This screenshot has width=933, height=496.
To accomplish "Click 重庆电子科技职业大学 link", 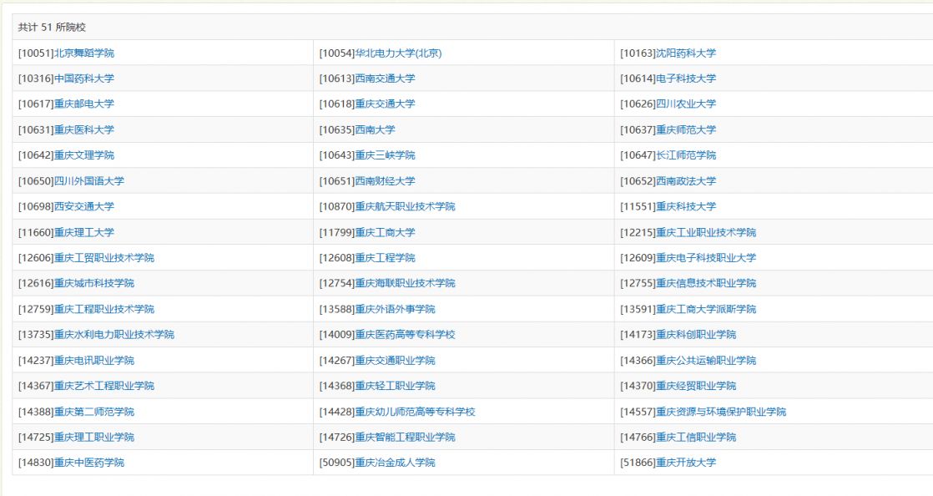I will [x=706, y=258].
